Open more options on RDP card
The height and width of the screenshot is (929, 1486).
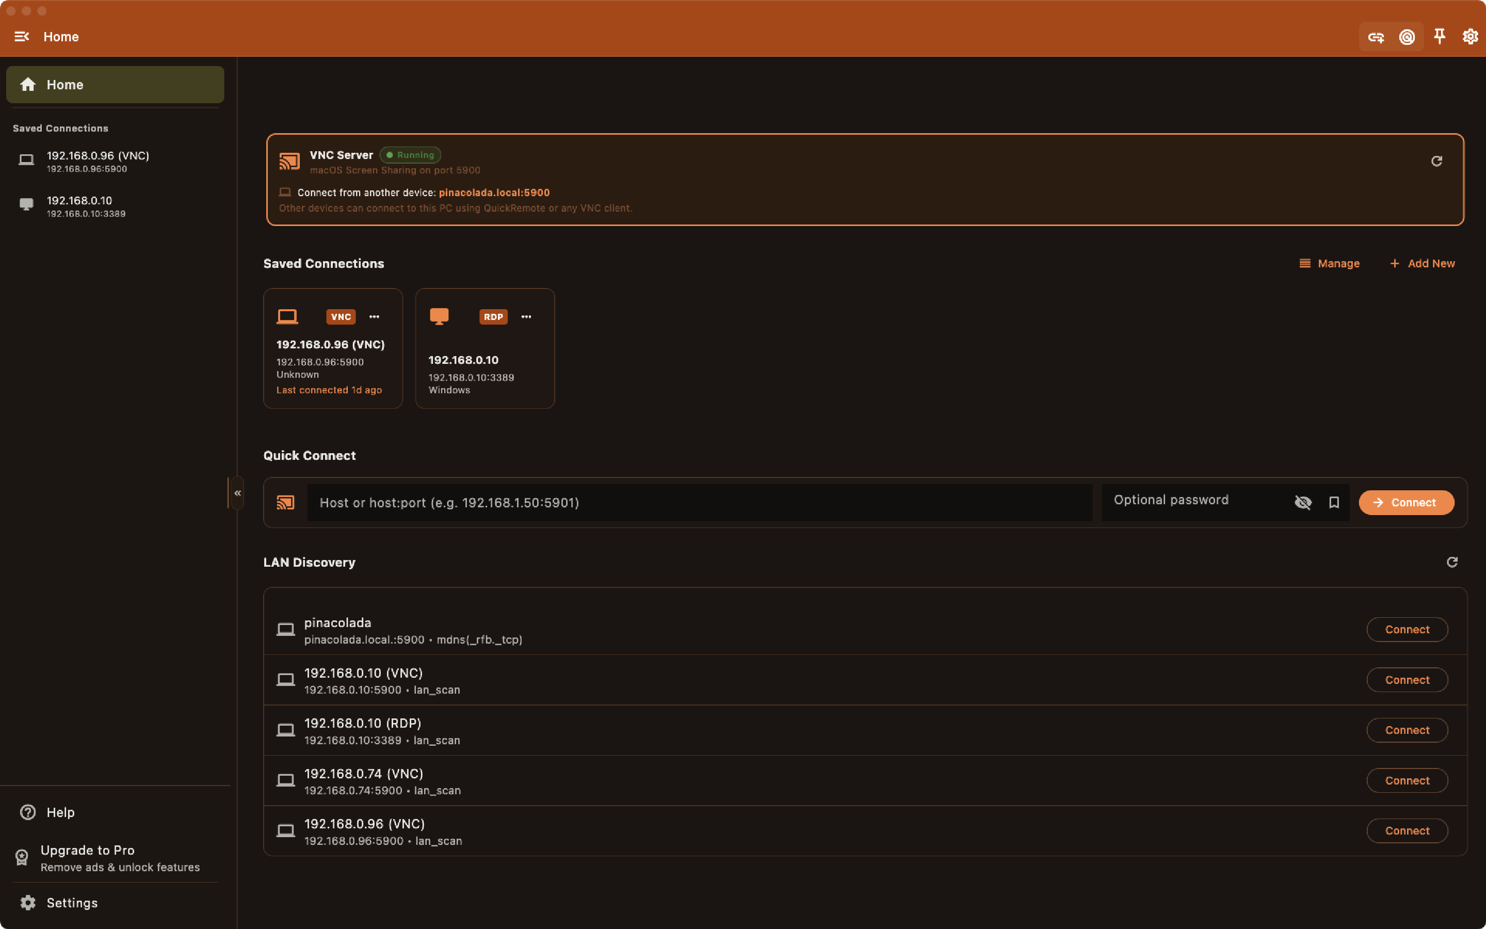[526, 316]
